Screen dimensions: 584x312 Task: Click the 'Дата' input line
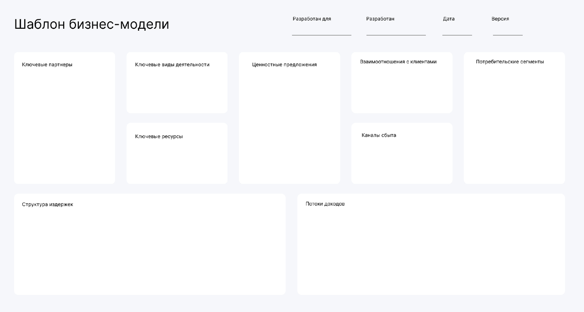click(x=457, y=35)
